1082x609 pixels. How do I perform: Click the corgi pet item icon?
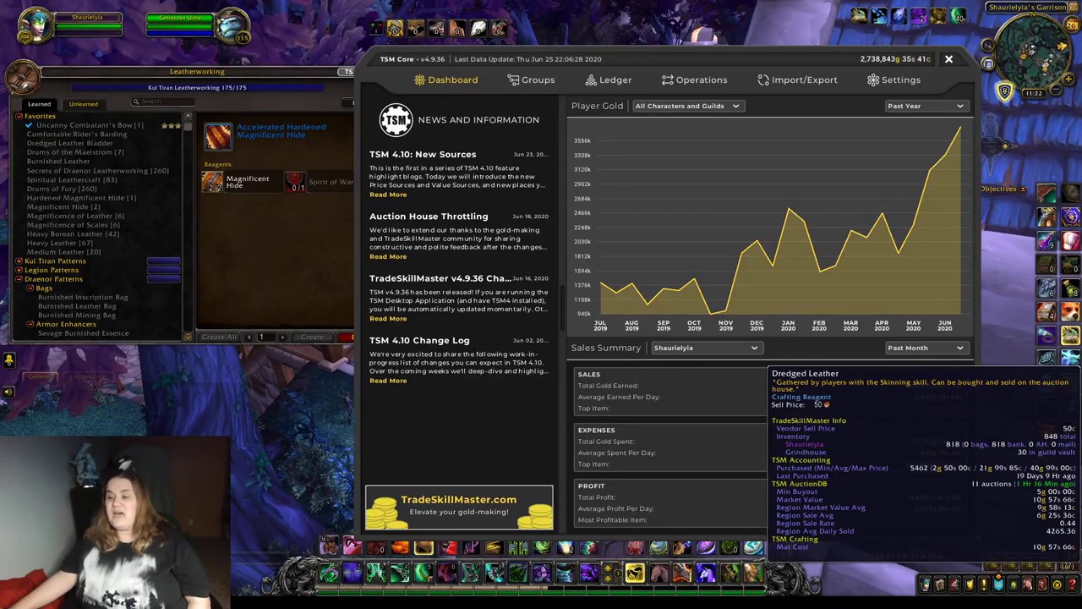[1070, 313]
